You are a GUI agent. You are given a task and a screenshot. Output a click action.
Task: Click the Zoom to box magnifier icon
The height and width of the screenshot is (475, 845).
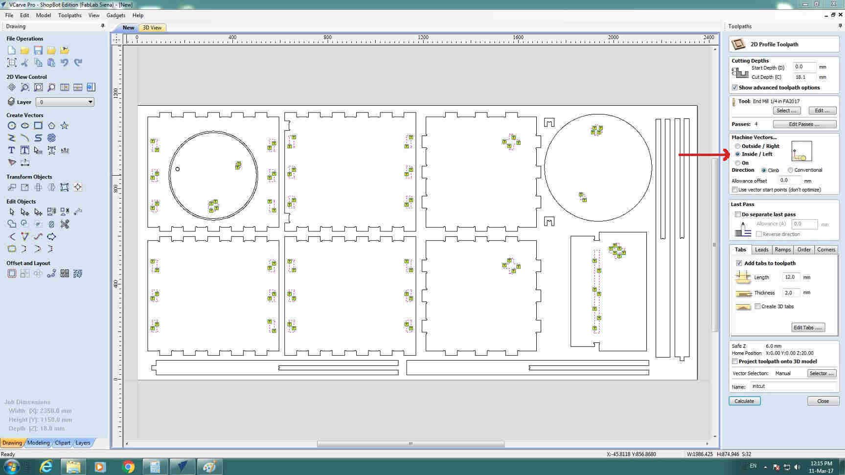point(25,88)
